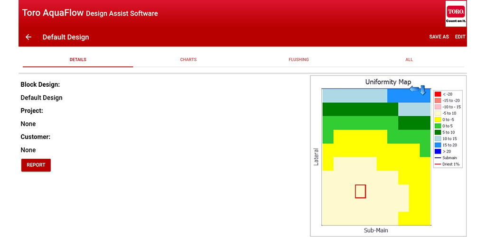
Task: Click the EDIT button
Action: pos(460,37)
